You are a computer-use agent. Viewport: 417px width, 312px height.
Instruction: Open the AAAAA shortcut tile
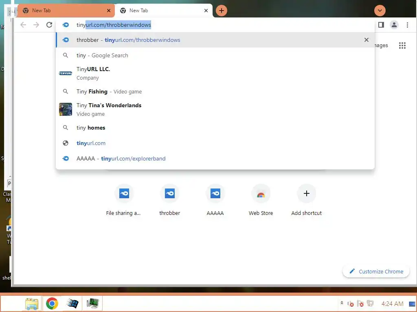click(x=215, y=200)
